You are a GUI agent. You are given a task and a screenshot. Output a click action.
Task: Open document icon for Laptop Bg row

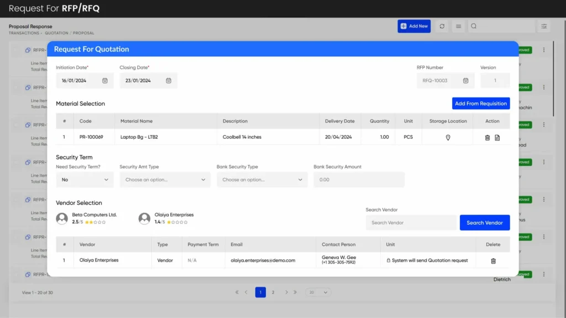click(x=497, y=137)
